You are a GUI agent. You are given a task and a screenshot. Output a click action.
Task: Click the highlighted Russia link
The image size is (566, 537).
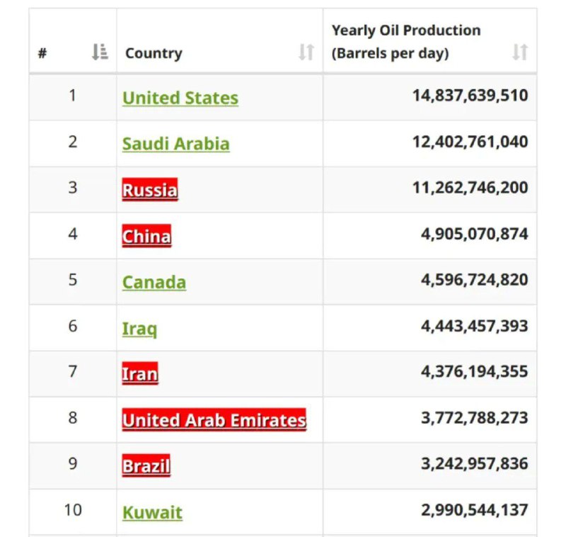click(x=150, y=190)
